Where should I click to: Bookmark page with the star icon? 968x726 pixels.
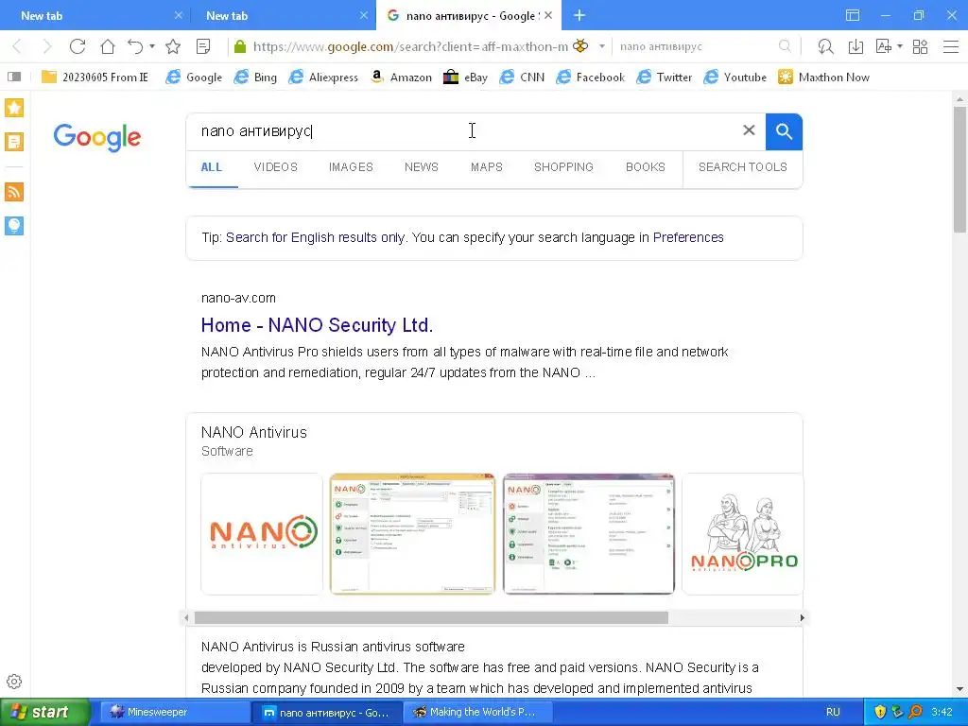coord(173,46)
